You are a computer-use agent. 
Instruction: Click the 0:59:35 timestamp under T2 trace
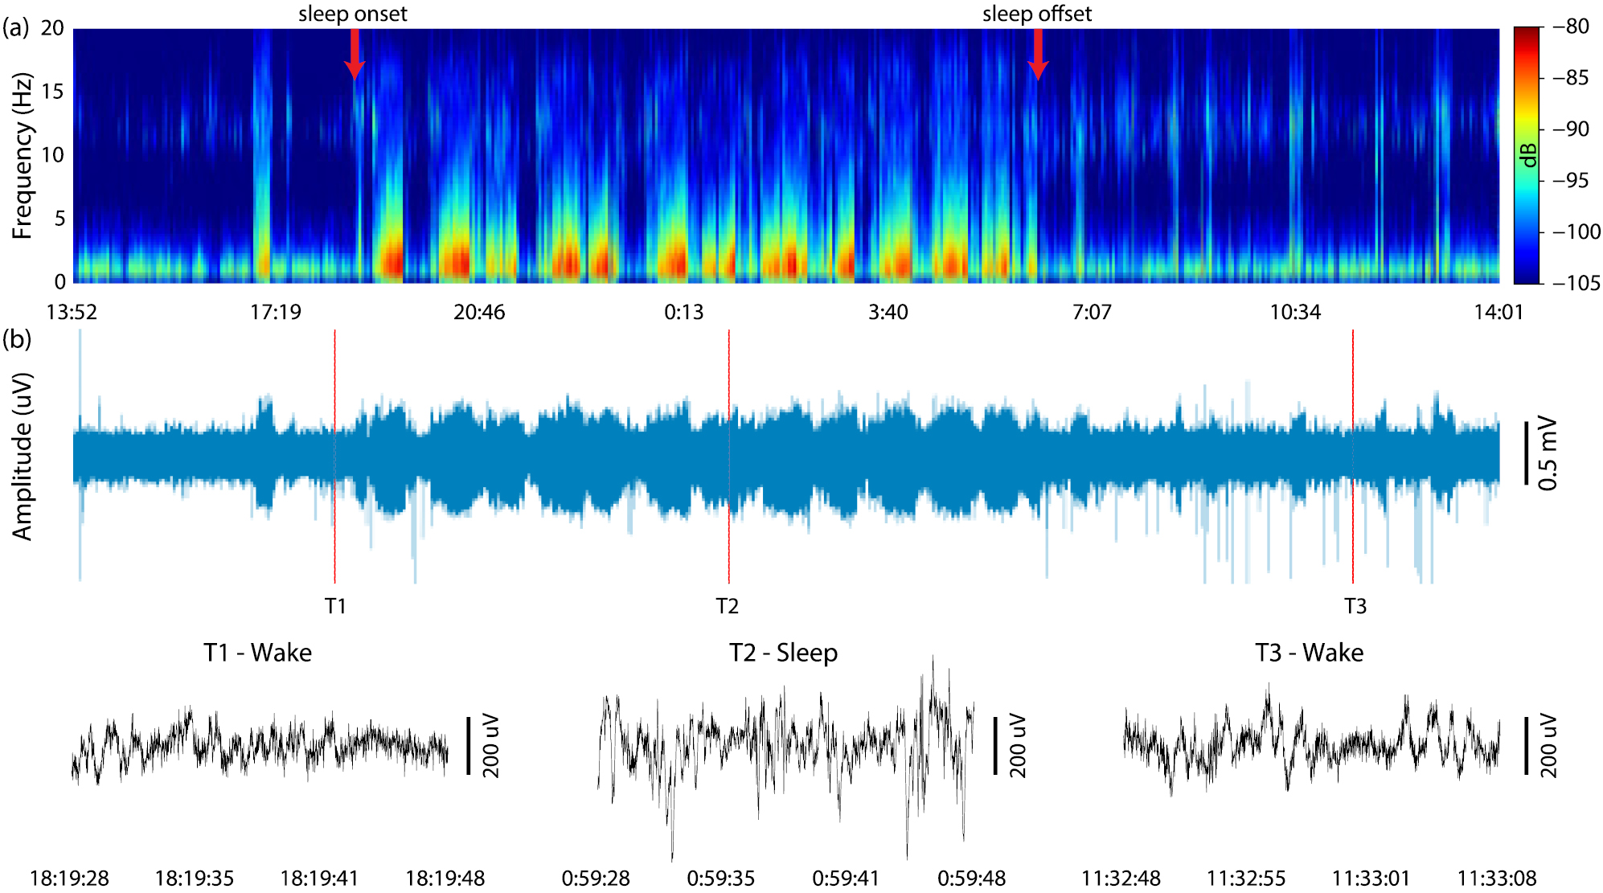click(720, 879)
